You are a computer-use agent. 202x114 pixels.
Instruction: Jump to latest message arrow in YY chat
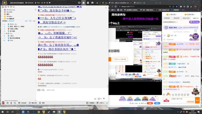pyautogui.click(x=106, y=8)
